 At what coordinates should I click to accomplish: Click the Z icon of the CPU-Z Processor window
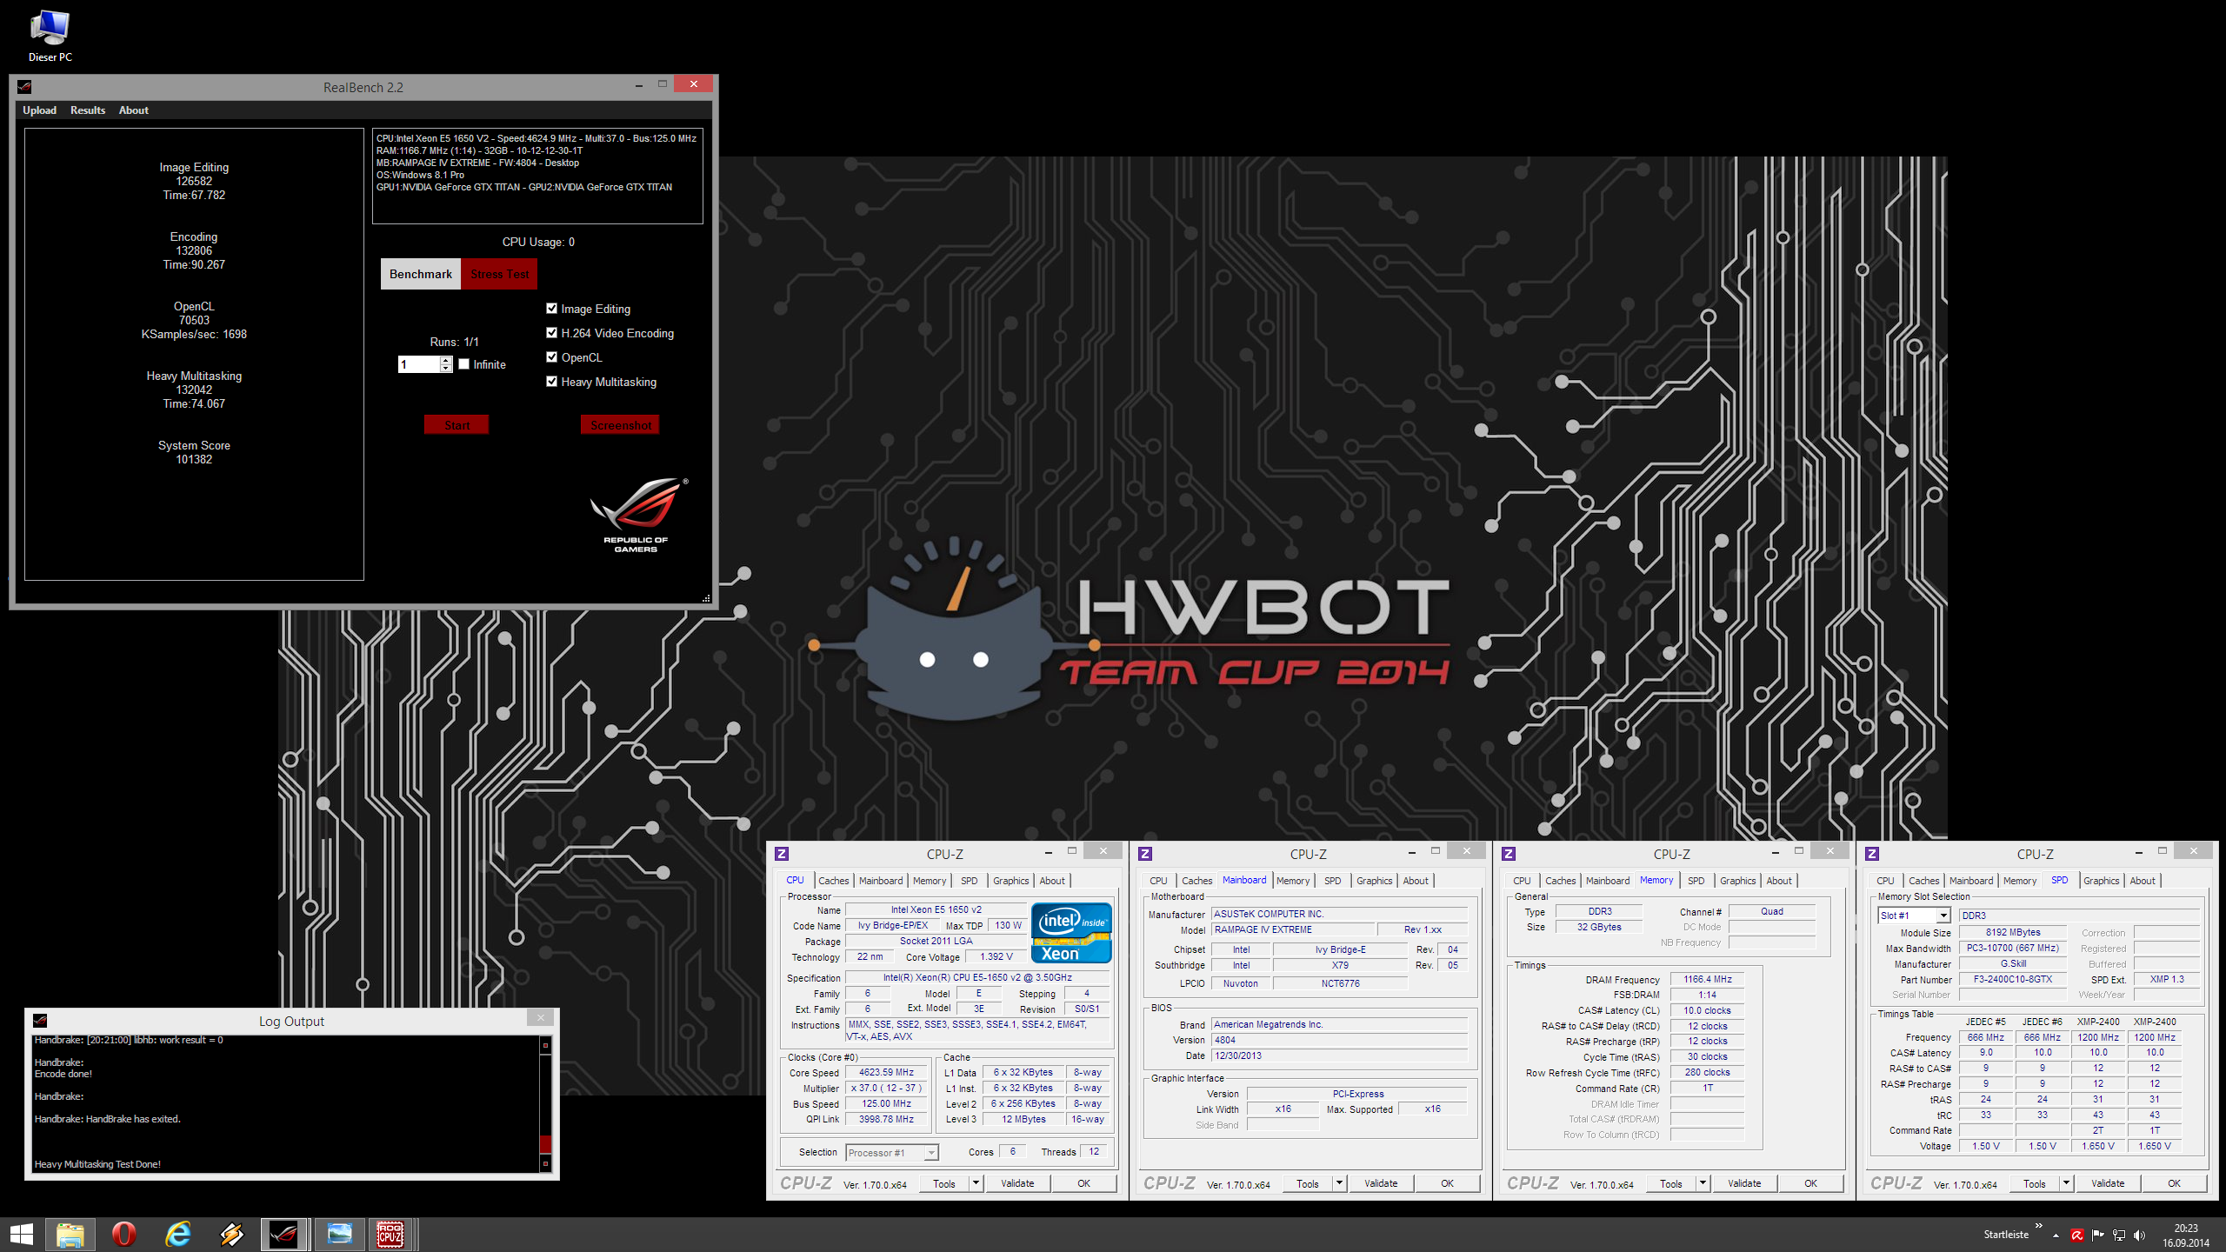(782, 854)
